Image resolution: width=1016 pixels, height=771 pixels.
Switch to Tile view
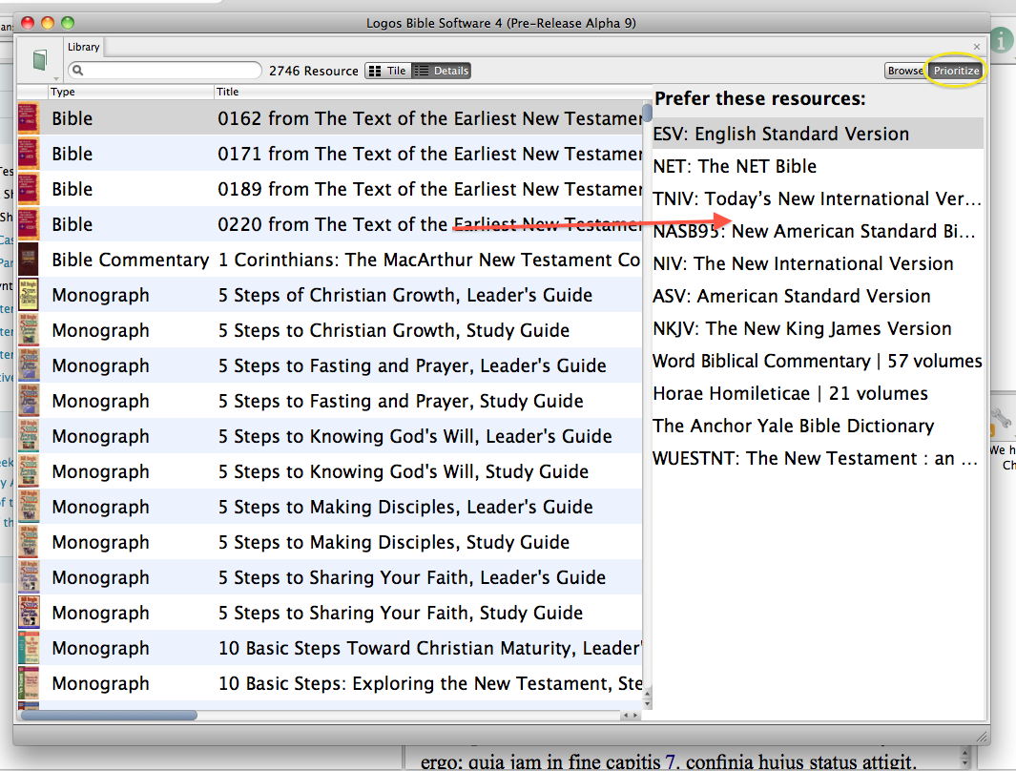tap(387, 71)
